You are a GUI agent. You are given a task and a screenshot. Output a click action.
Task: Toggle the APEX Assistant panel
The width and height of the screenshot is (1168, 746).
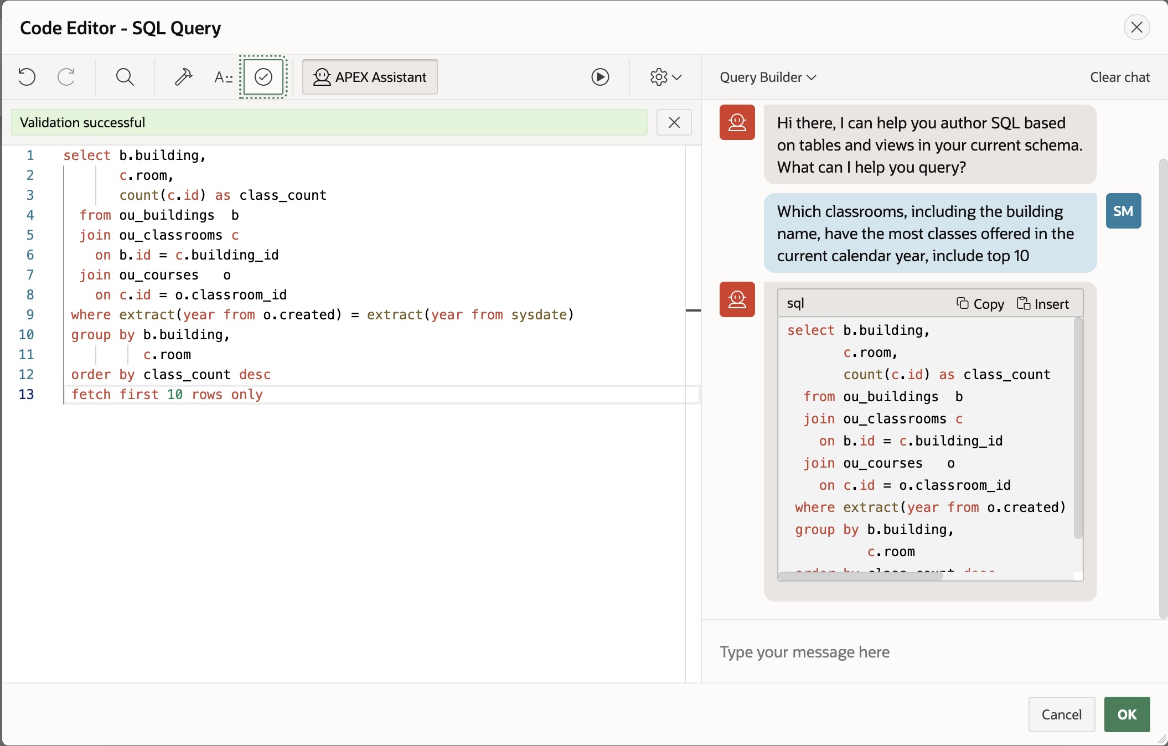(369, 77)
